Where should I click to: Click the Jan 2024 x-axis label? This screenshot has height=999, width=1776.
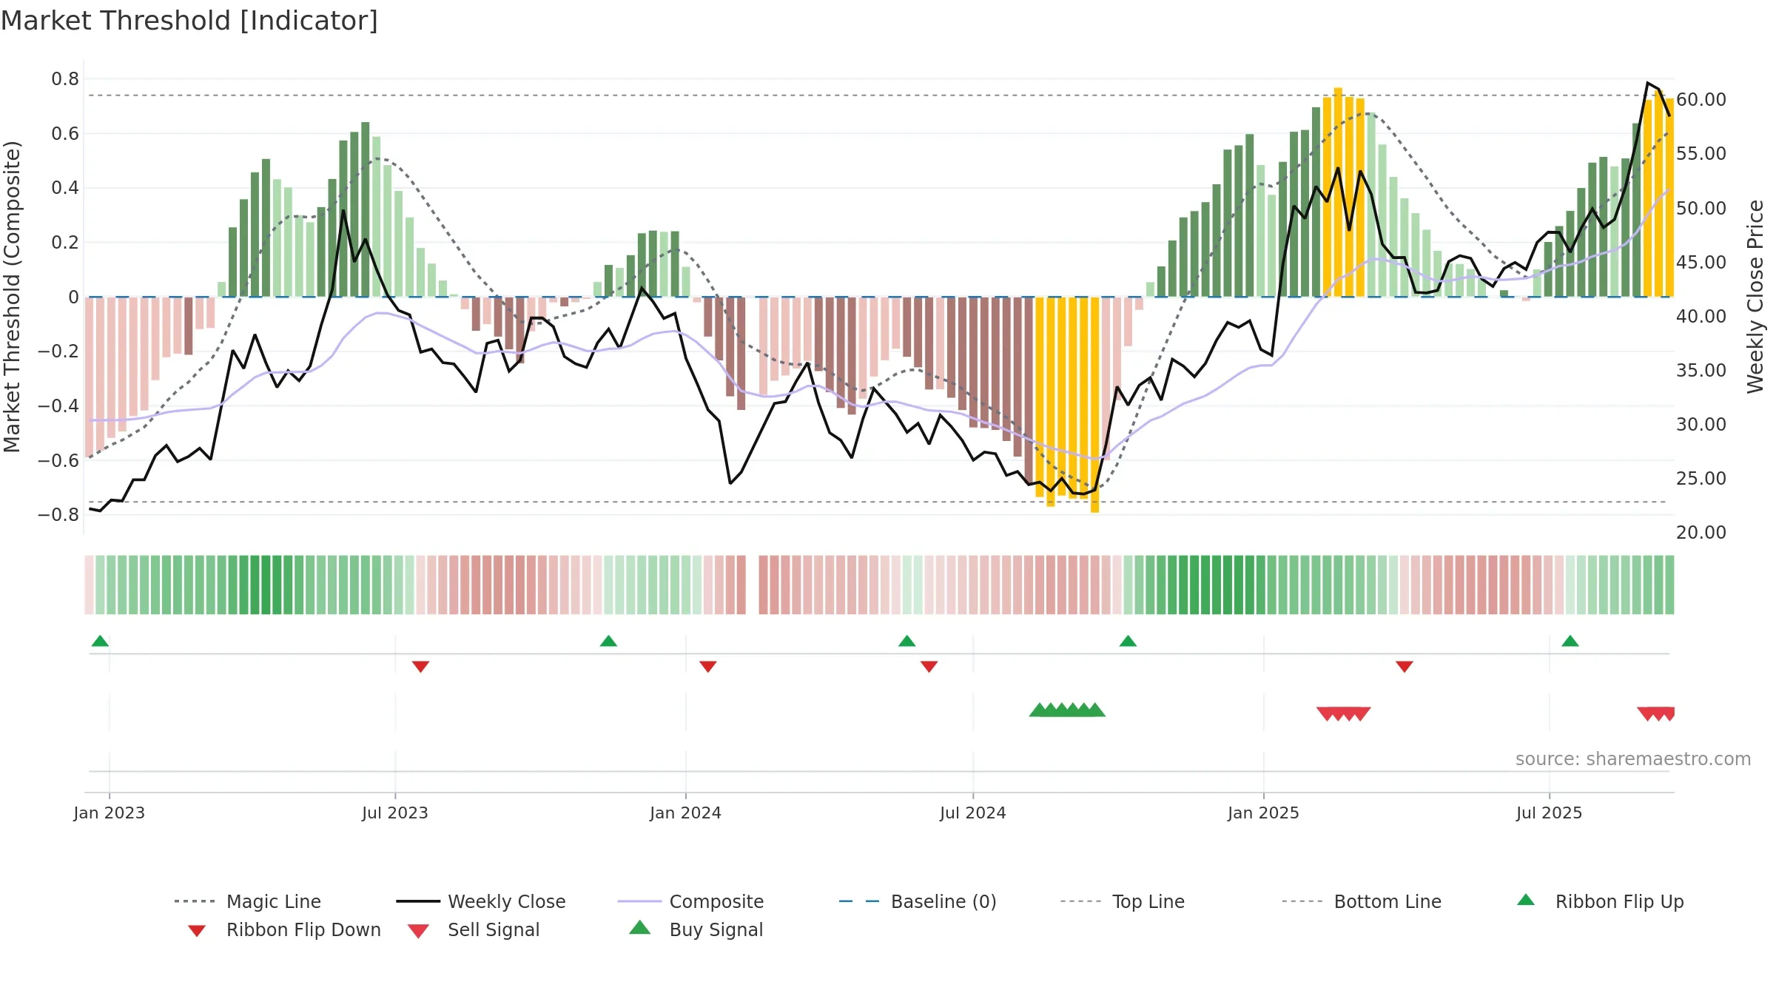686,813
